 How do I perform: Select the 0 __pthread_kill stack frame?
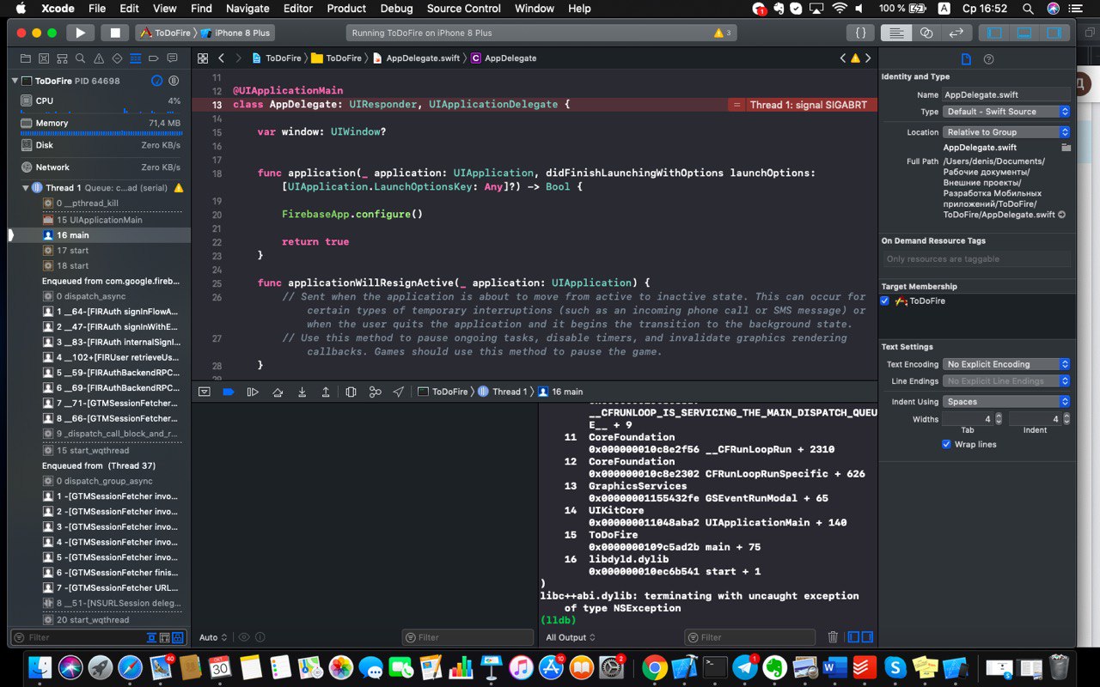100,204
